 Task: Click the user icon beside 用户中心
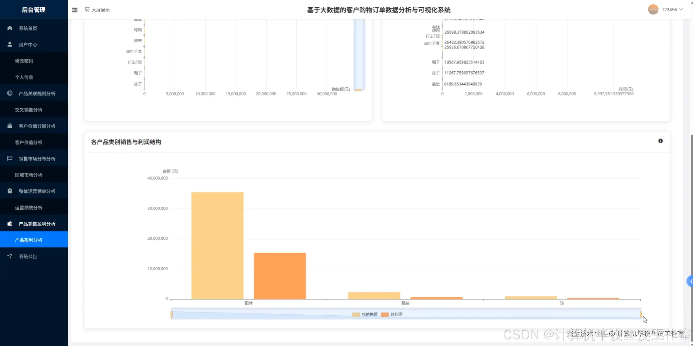tap(10, 44)
